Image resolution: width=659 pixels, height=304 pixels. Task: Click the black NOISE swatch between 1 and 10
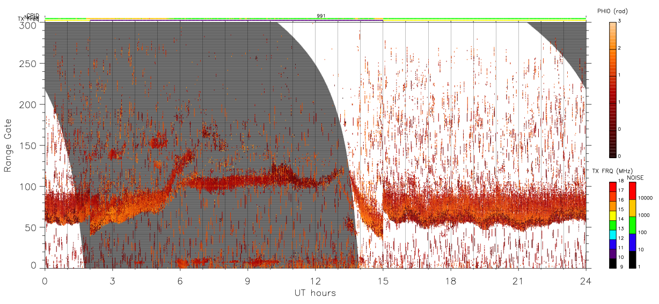coord(632,259)
